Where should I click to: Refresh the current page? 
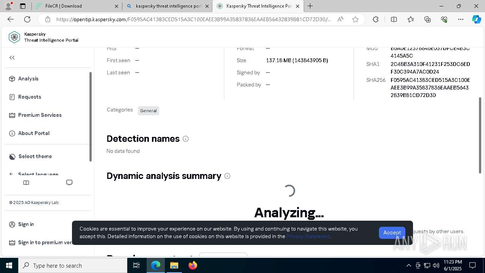click(x=27, y=19)
